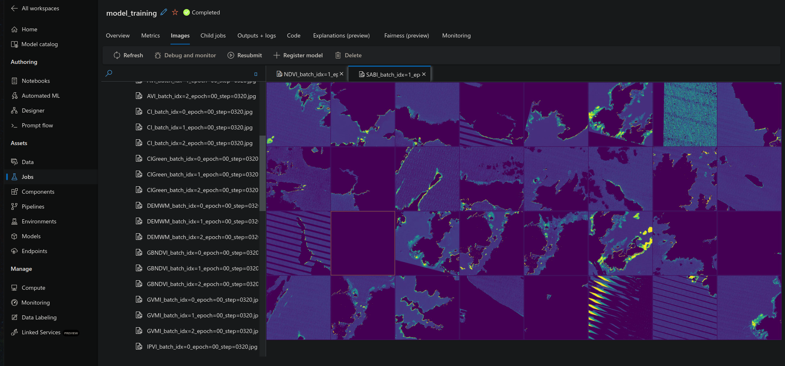Select GVMI_batch_idx=1 file in list
The width and height of the screenshot is (785, 366).
click(197, 315)
